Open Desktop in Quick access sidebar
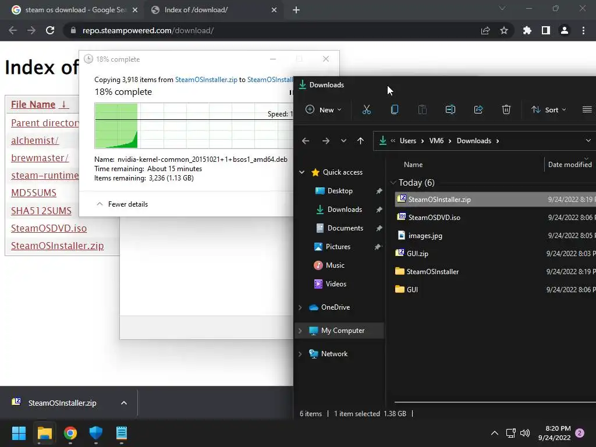The image size is (596, 447). pyautogui.click(x=339, y=191)
